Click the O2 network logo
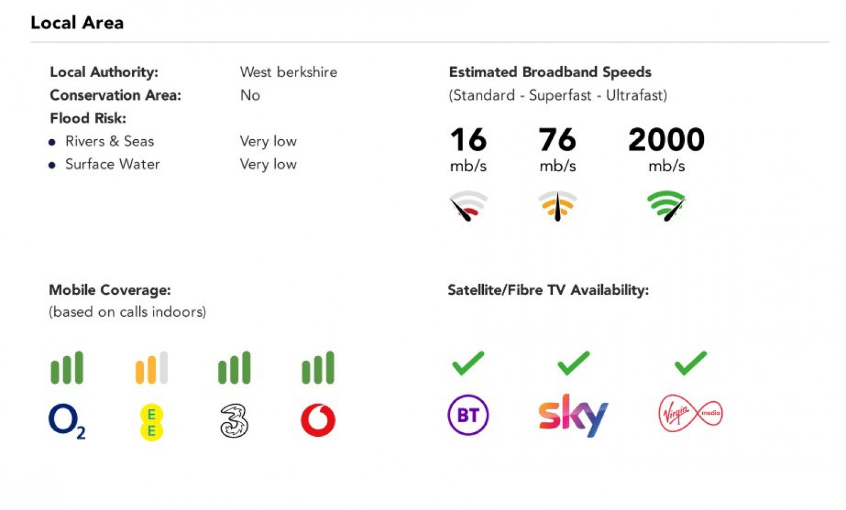Screen dimensions: 846x510 tap(66, 421)
